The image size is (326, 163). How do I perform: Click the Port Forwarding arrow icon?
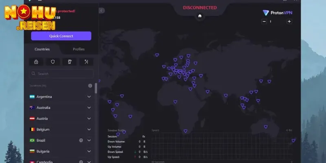click(86, 62)
